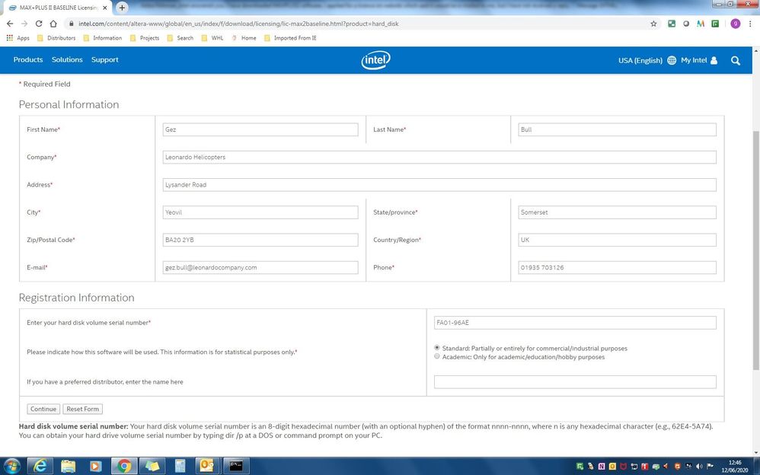760x475 pixels.
Task: Click the E-mail input field
Action: (260, 267)
